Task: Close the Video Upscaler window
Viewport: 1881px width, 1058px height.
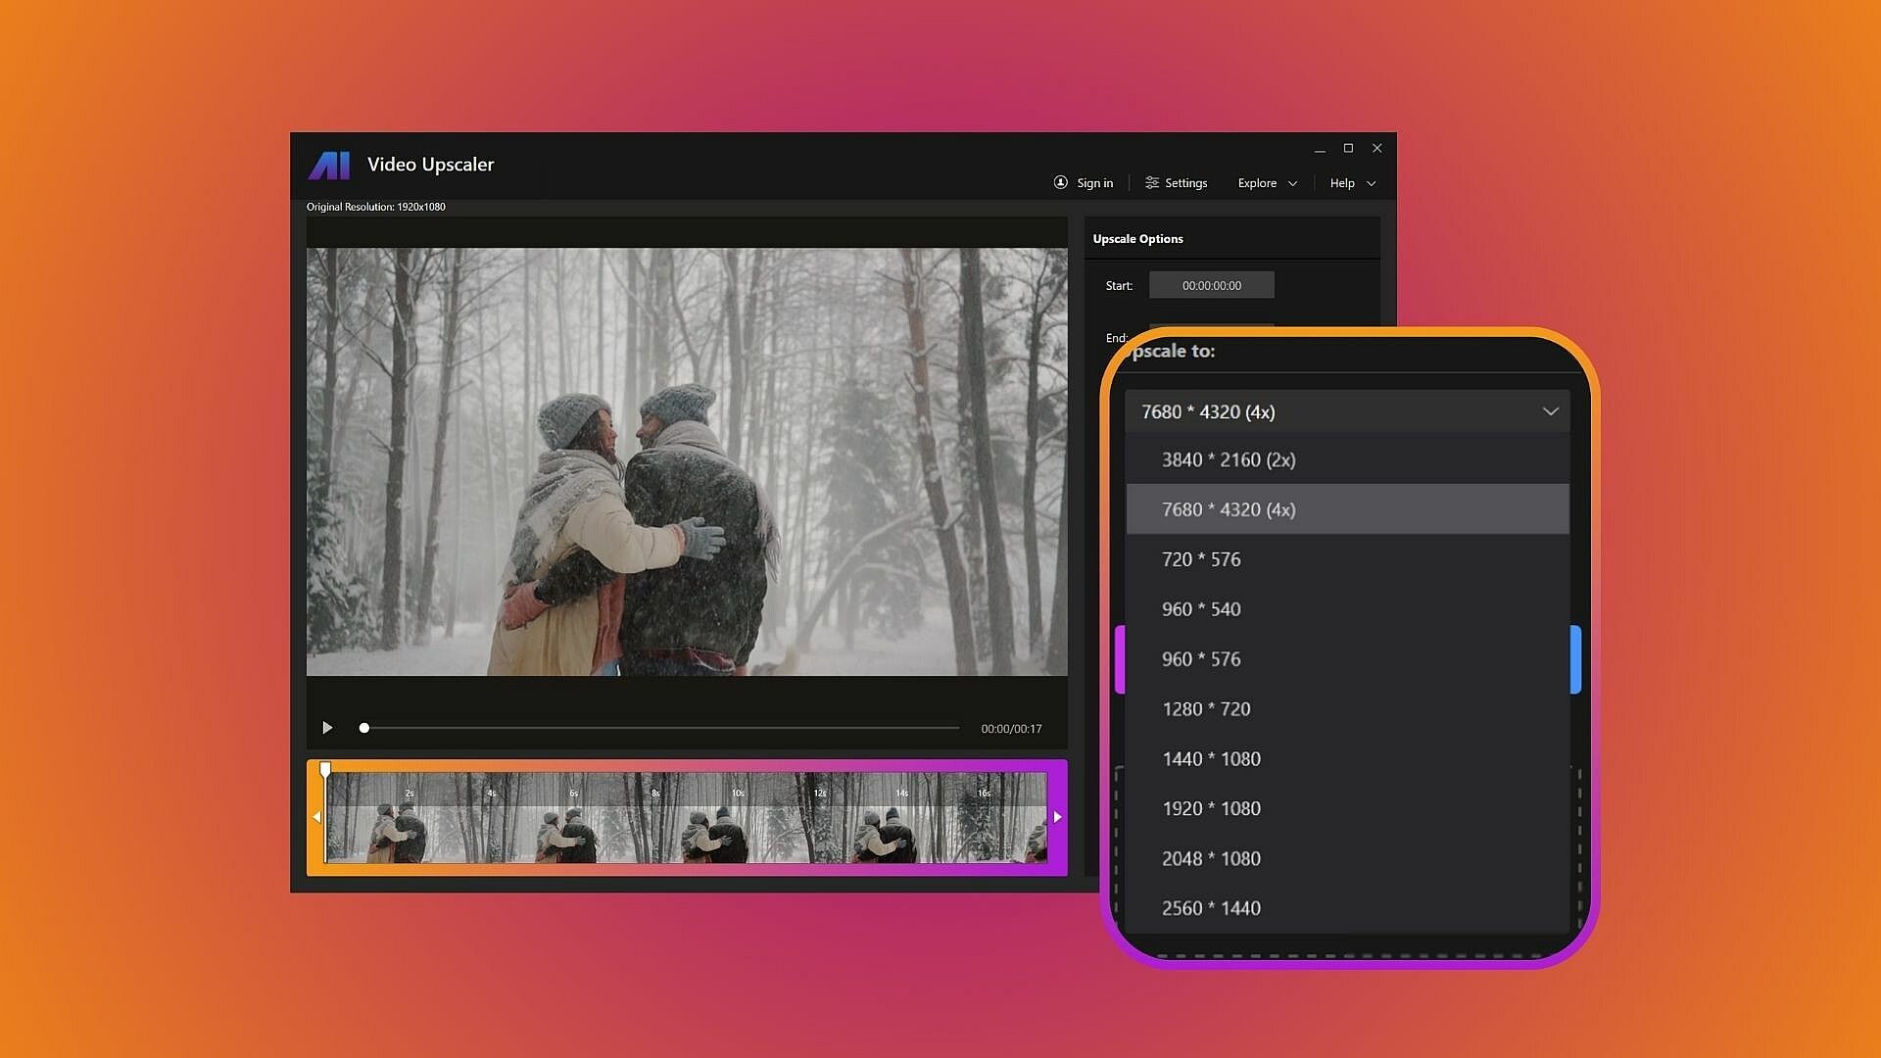Action: tap(1376, 148)
